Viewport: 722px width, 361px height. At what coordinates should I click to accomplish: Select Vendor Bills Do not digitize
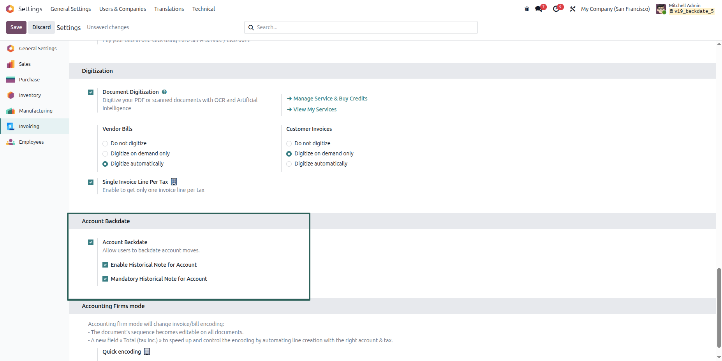[105, 144]
